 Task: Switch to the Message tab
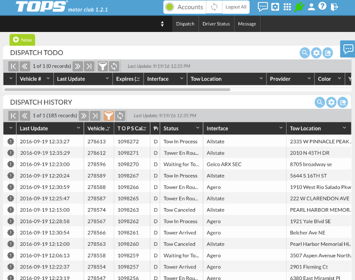point(247,24)
